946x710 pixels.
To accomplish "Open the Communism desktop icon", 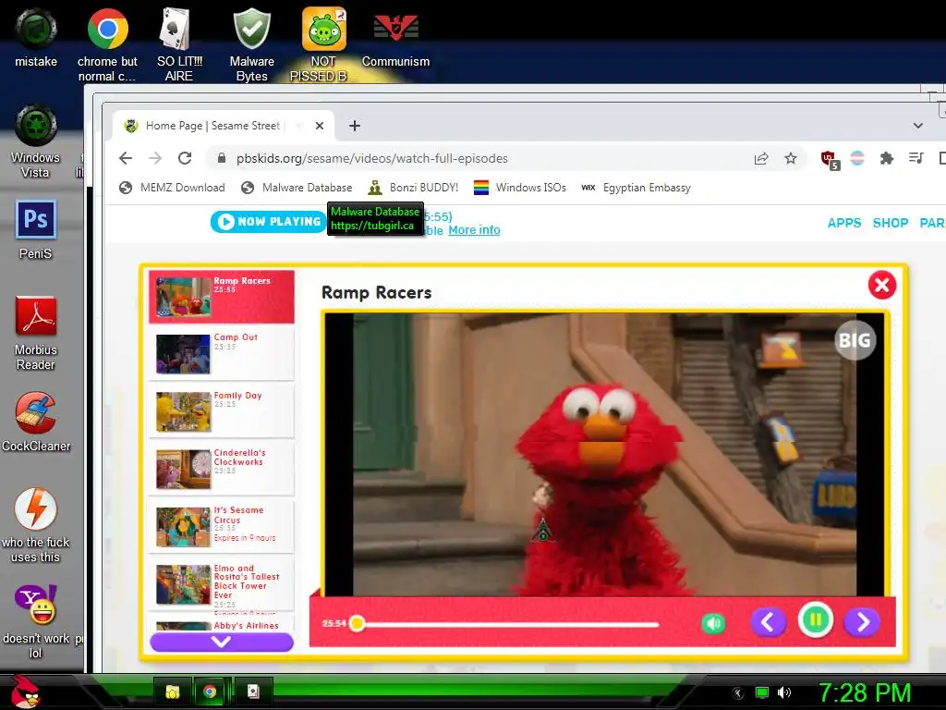I will coord(395,38).
